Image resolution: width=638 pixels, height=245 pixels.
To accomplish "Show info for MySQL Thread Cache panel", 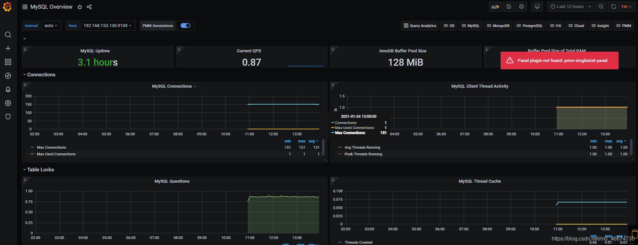I will [x=333, y=180].
